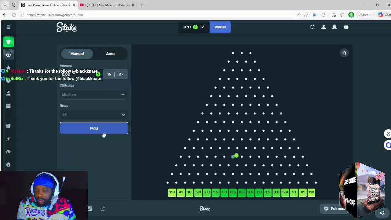391x220 pixels.
Task: Open the sports ball sidebar icon
Action: 8,55
